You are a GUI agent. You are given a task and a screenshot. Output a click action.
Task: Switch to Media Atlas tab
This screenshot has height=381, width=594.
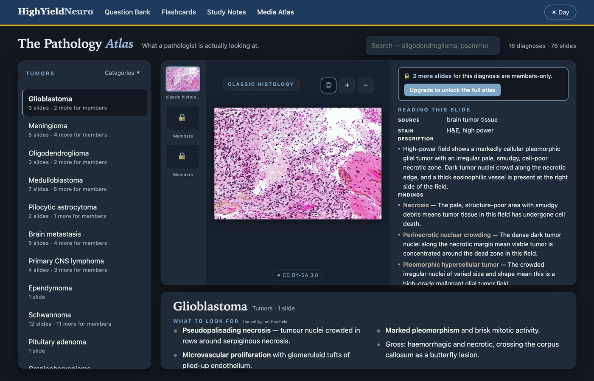275,12
